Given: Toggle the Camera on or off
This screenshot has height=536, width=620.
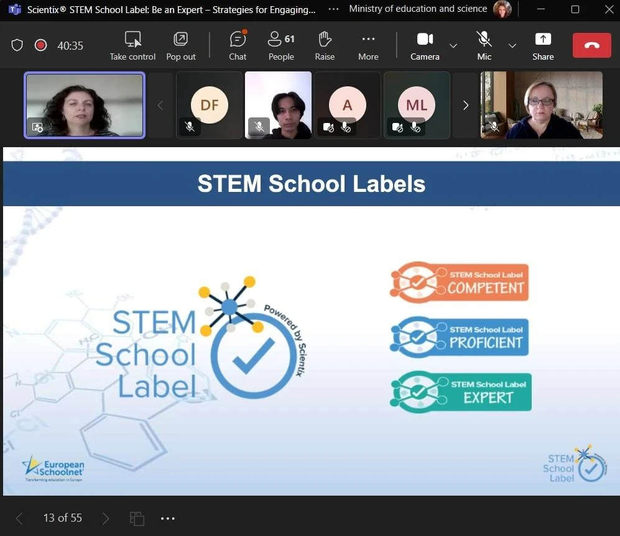Looking at the screenshot, I should pos(425,46).
